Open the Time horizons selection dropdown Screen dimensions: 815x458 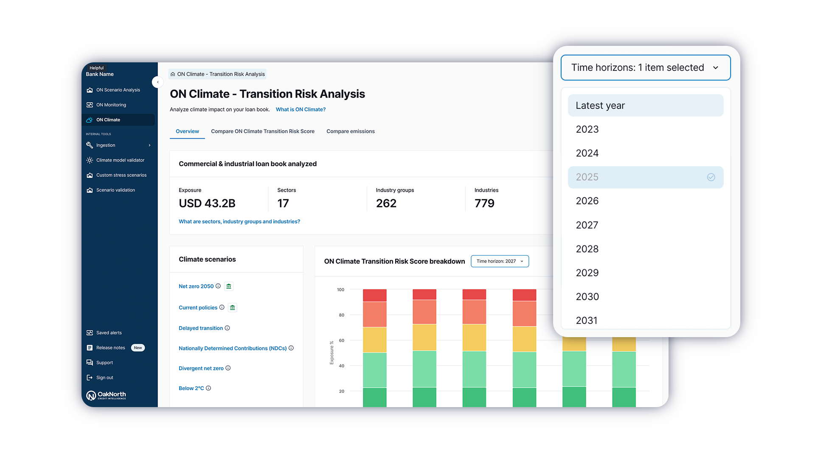[x=646, y=67]
